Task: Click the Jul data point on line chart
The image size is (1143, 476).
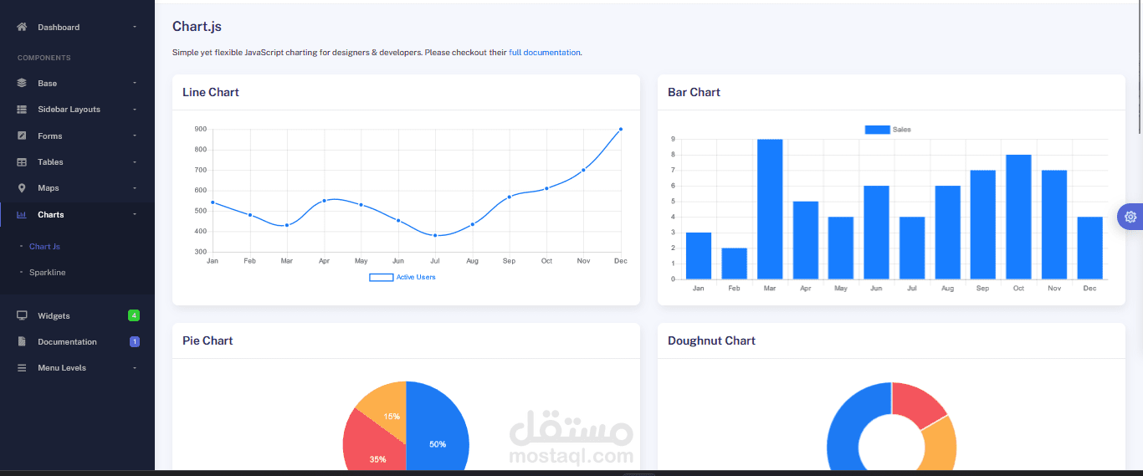Action: click(x=435, y=235)
